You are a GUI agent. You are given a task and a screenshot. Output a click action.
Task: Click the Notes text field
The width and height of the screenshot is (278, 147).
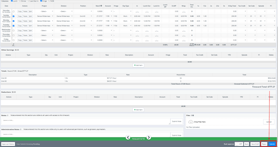[86, 121]
